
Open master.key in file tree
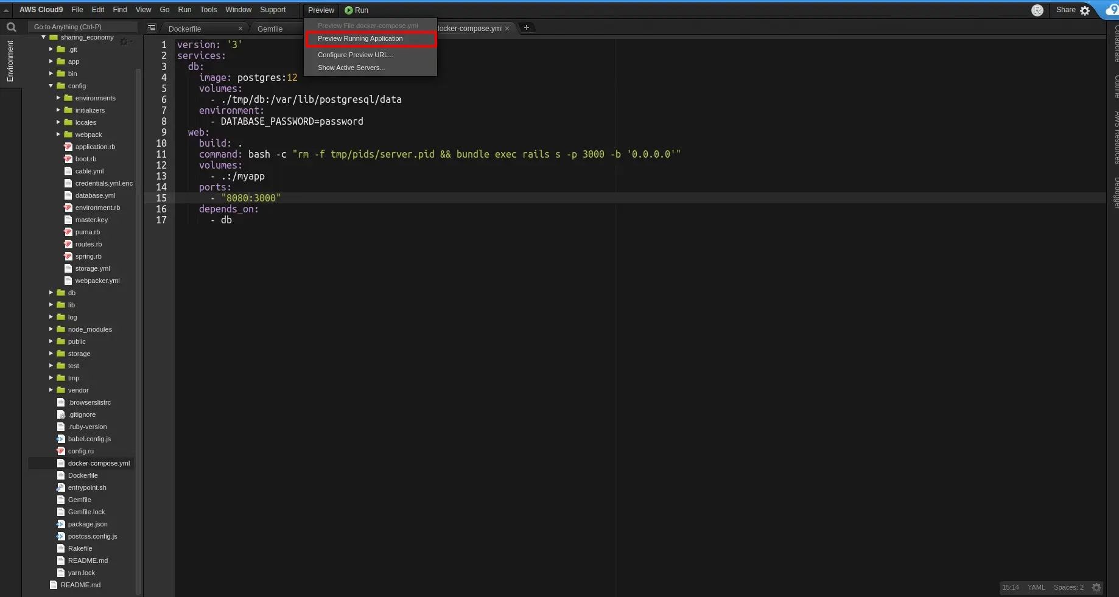click(91, 220)
